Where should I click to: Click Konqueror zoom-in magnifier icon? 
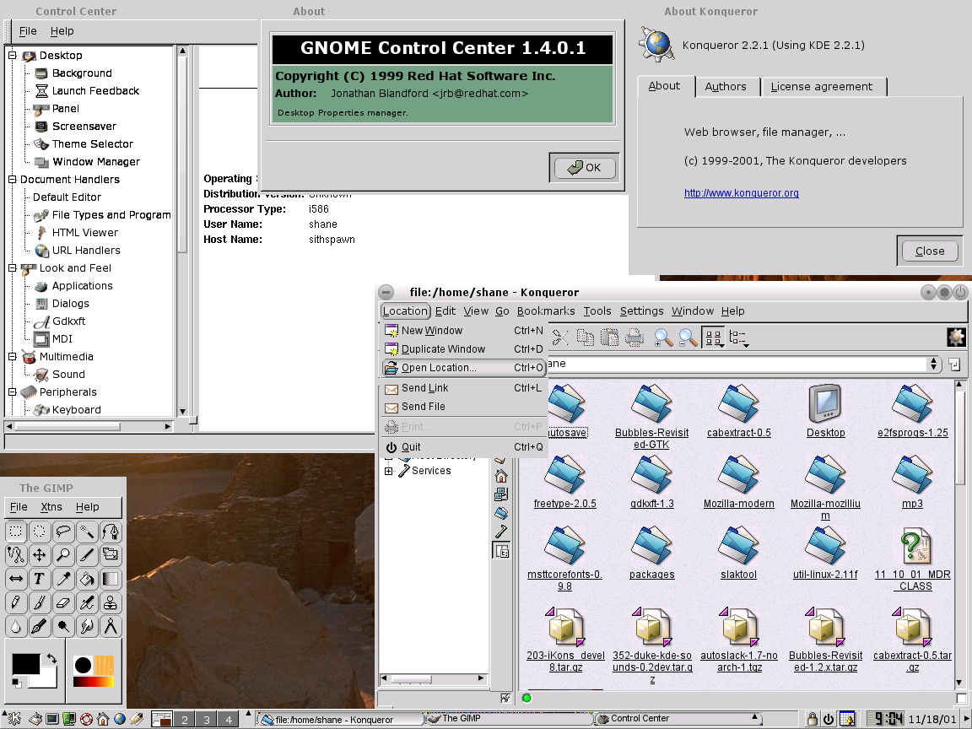click(663, 337)
